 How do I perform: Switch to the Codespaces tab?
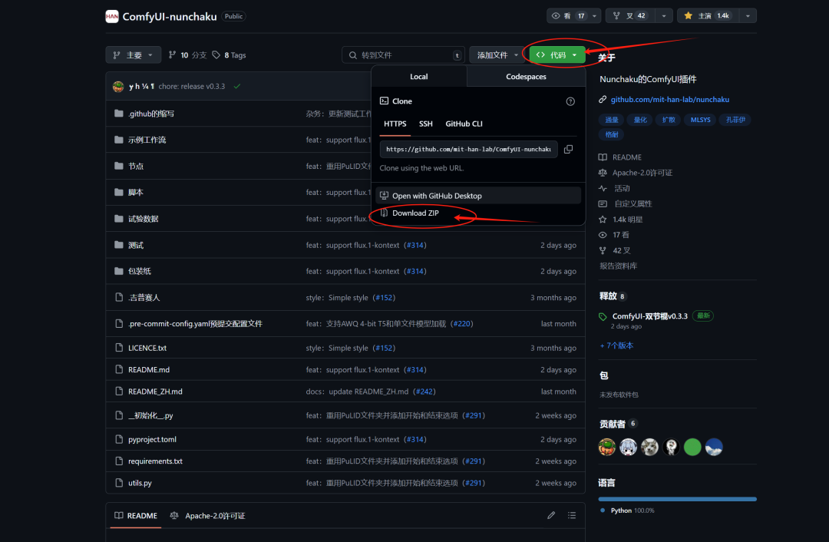(526, 77)
